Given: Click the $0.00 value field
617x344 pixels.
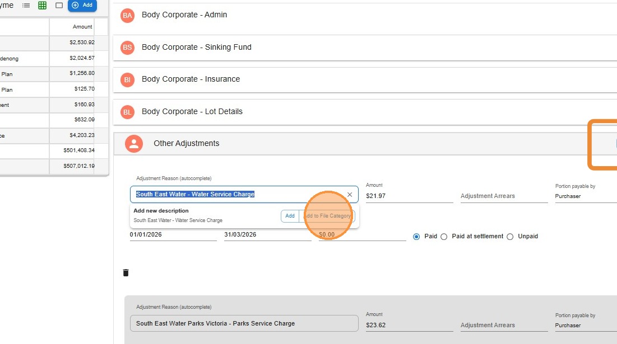Looking at the screenshot, I should 362,234.
